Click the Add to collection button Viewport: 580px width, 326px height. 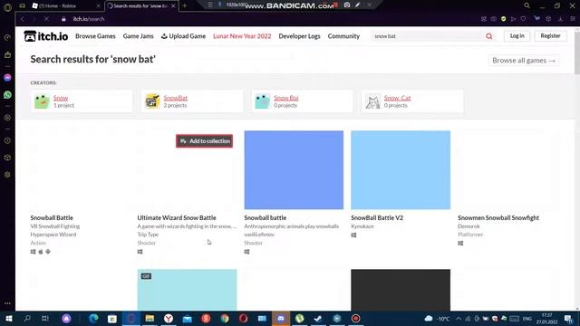[x=204, y=141]
